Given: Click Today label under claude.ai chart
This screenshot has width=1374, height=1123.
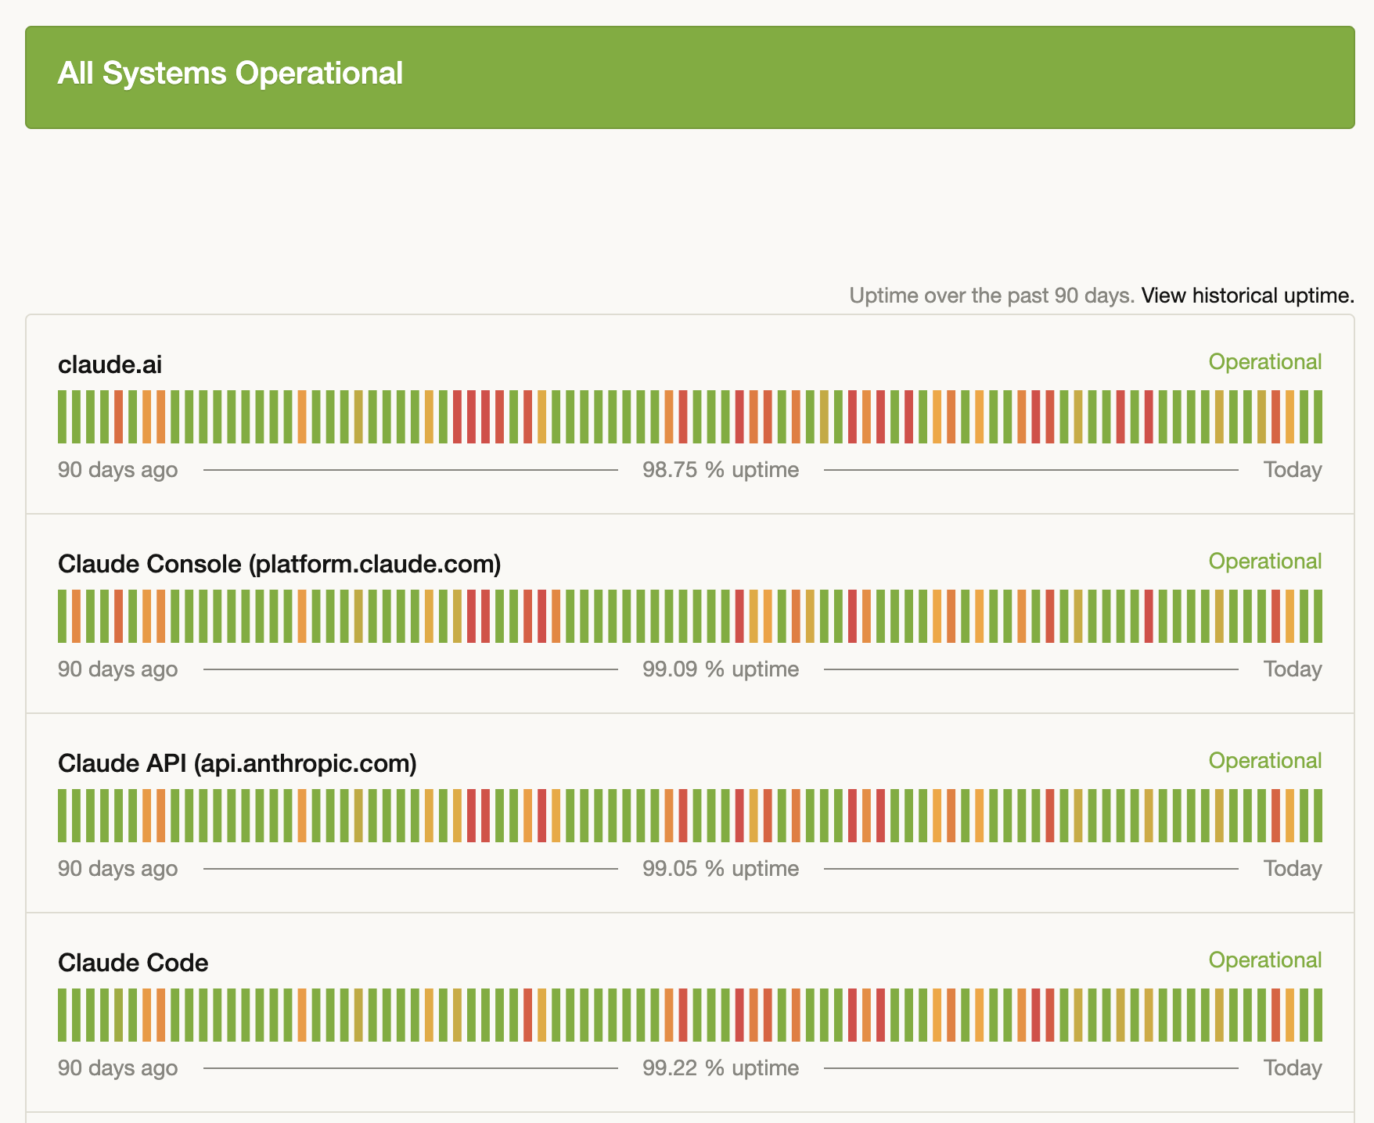Looking at the screenshot, I should point(1293,469).
